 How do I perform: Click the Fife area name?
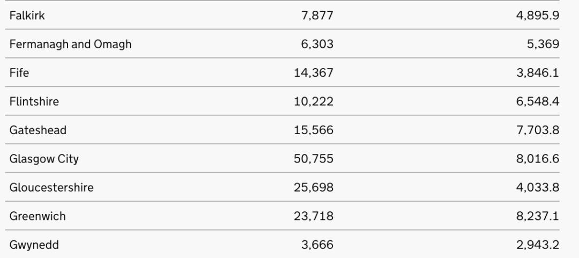19,73
